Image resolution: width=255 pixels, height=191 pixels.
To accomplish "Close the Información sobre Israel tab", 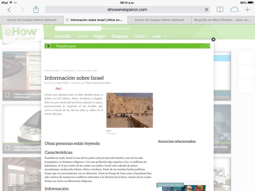I will coord(67,20).
